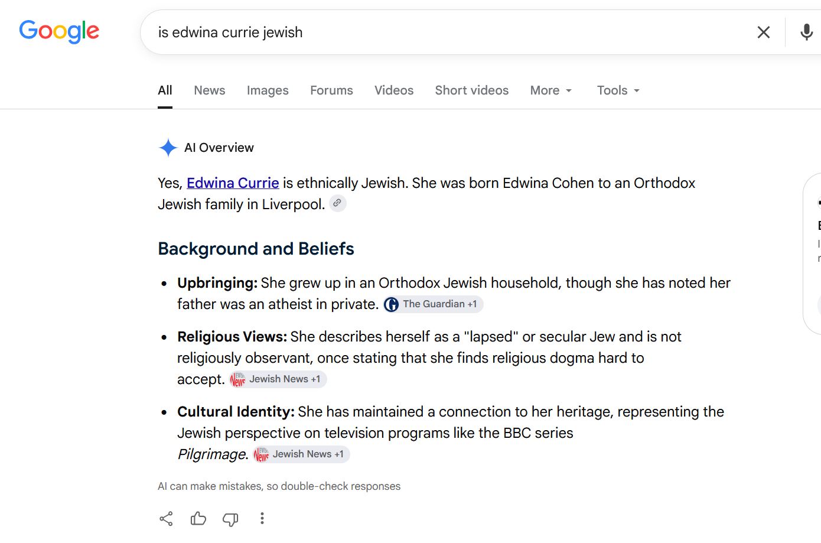Click the AI Overview sparkle icon

168,148
